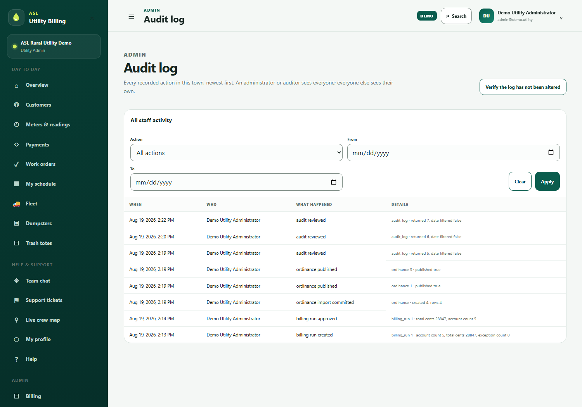Click the Billing sidebar icon
This screenshot has height=407, width=582.
16,396
